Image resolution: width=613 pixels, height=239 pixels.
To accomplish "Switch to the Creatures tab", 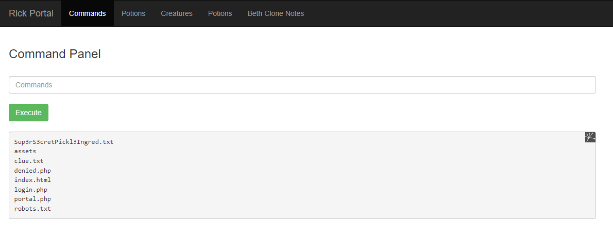I will click(177, 13).
